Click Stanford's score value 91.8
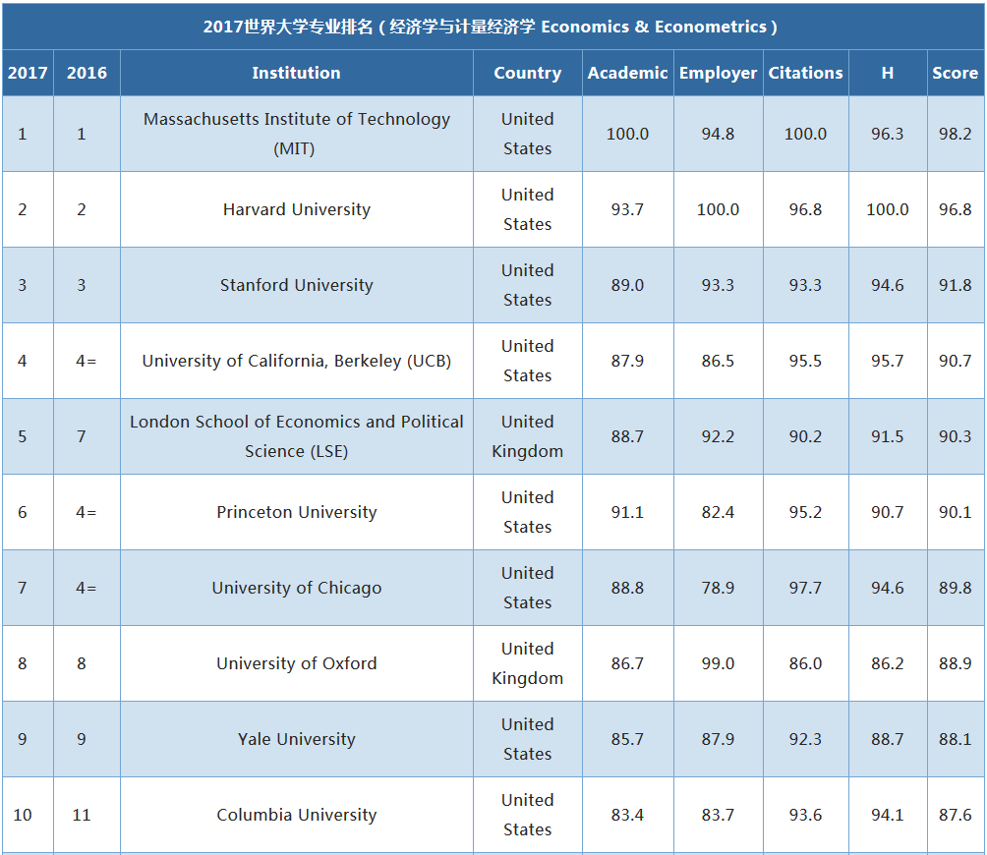The height and width of the screenshot is (855, 987). (956, 285)
